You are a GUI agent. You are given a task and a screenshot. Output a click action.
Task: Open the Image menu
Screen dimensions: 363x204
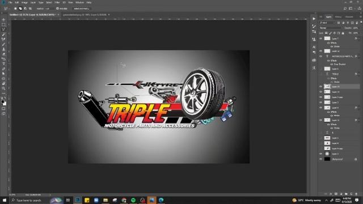click(24, 2)
